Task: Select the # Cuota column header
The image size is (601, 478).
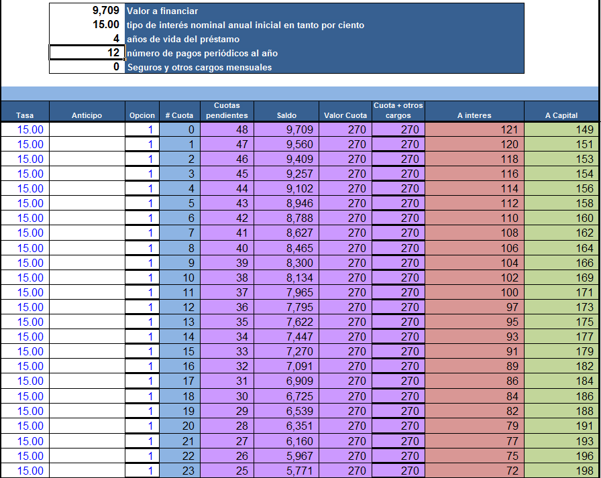Action: click(179, 111)
